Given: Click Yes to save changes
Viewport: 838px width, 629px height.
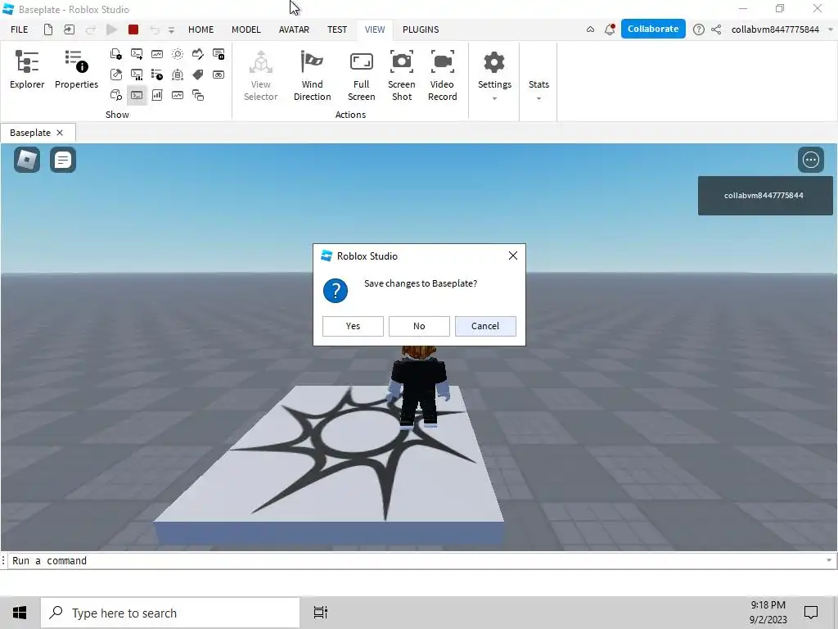Looking at the screenshot, I should (x=353, y=326).
